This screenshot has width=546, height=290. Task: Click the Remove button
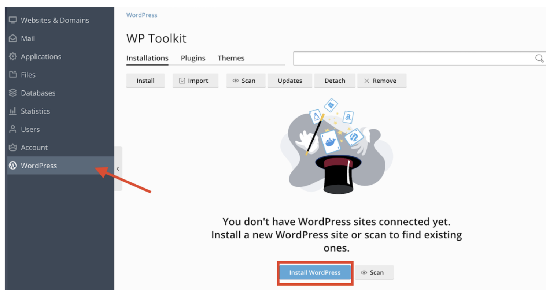pos(382,81)
